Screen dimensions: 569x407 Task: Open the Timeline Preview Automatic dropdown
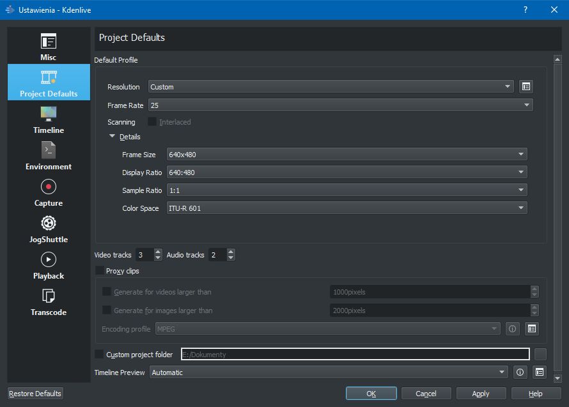(329, 372)
